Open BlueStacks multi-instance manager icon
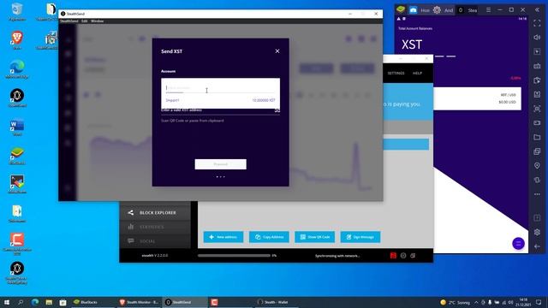 pyautogui.click(x=537, y=151)
